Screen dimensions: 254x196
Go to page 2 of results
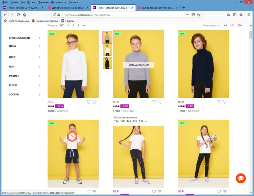click(x=73, y=25)
